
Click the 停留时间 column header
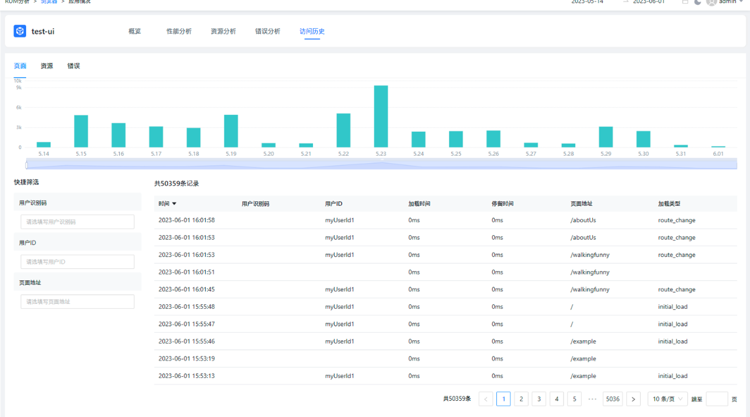coord(503,204)
